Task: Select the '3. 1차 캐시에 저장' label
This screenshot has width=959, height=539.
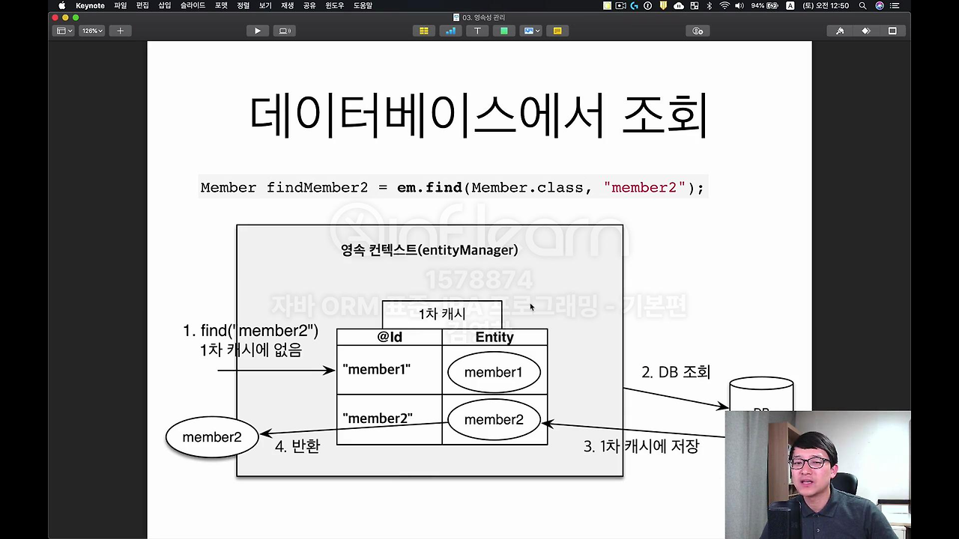Action: coord(641,446)
